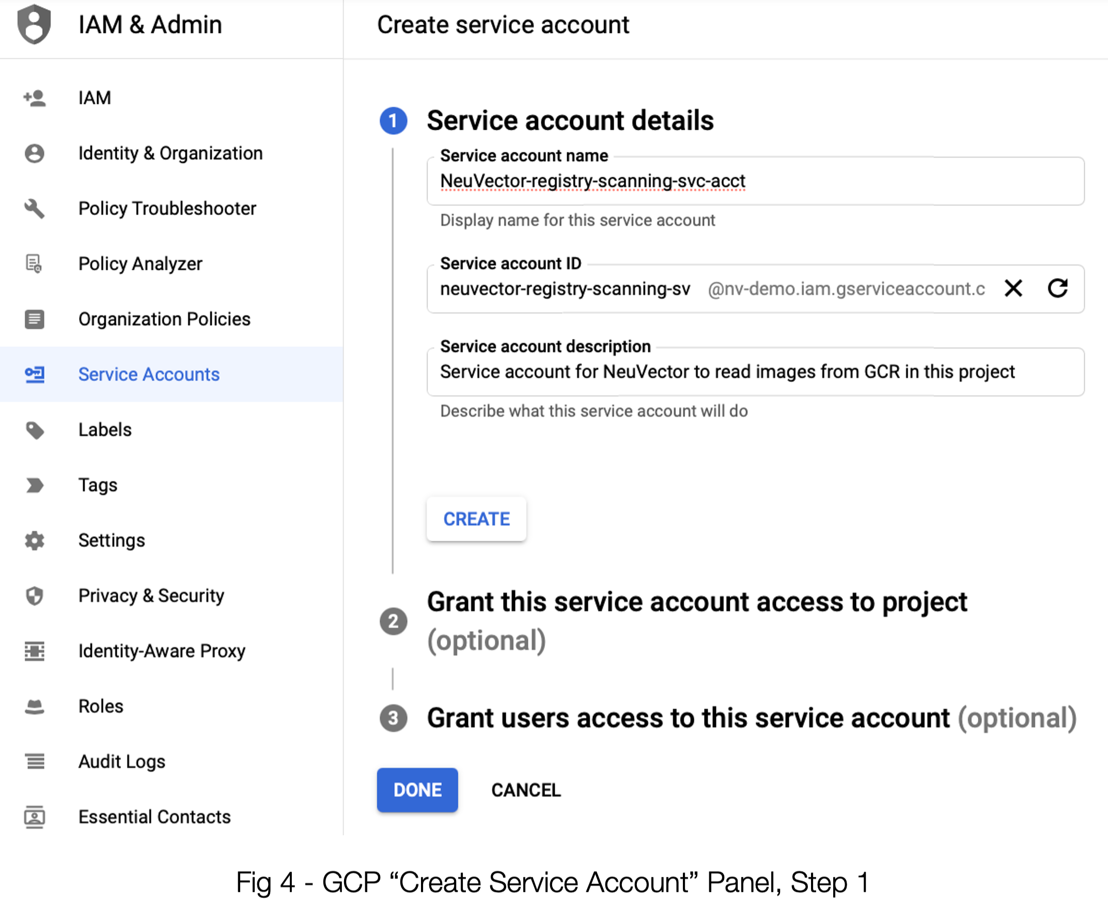
Task: Click the Roles hat icon
Action: pyautogui.click(x=35, y=707)
